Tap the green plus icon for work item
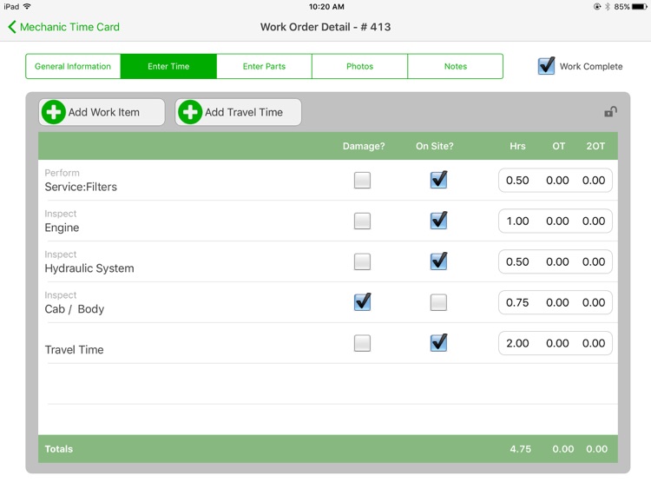The width and height of the screenshot is (651, 489). click(x=54, y=112)
